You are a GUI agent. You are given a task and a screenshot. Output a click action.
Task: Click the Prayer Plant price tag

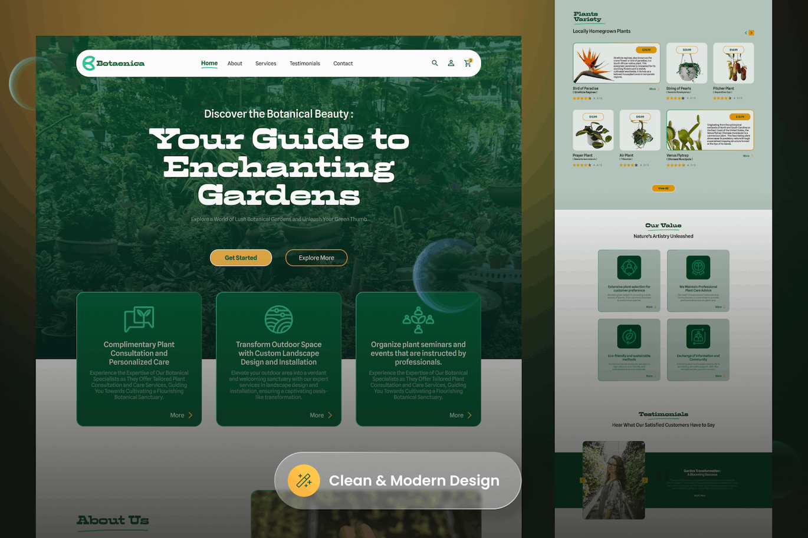pos(593,117)
